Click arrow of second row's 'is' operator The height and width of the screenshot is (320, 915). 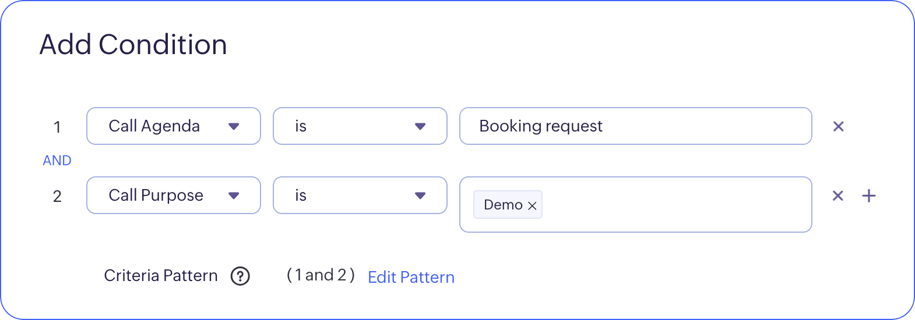click(x=420, y=195)
